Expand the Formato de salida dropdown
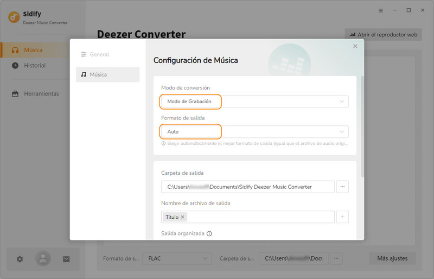 pyautogui.click(x=254, y=131)
